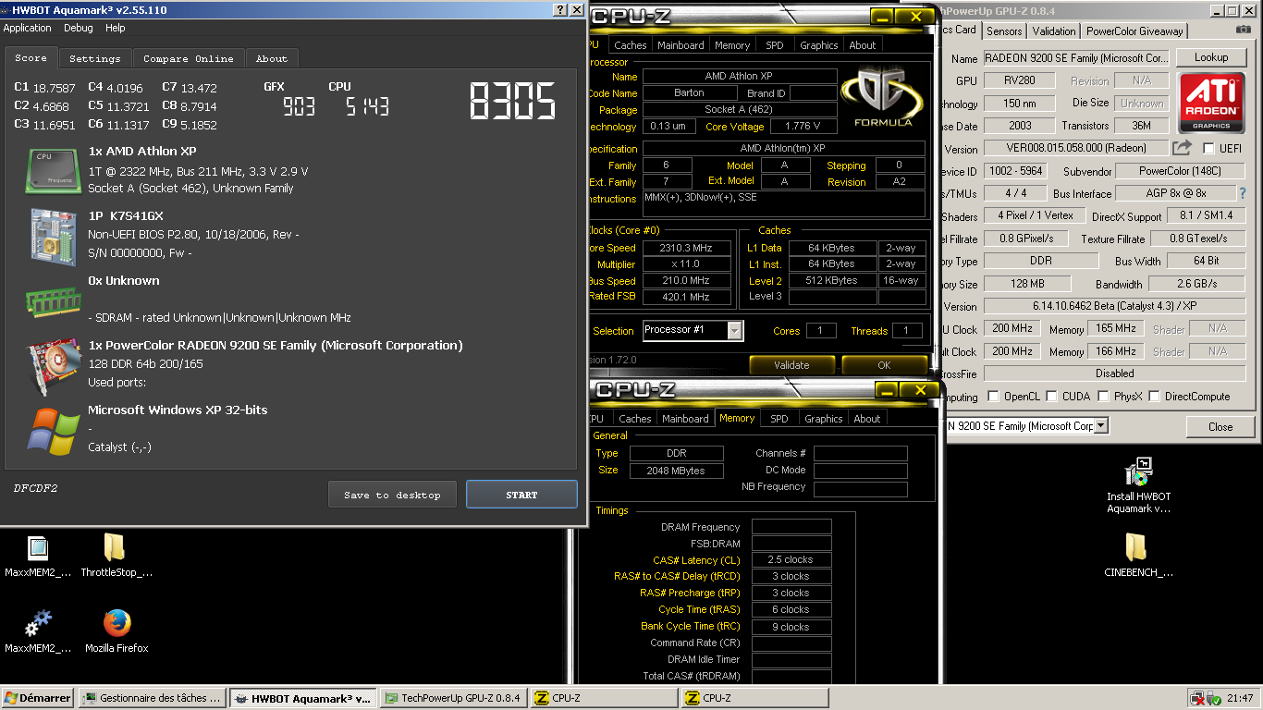Open the Application menu in Aquamark
This screenshot has width=1263, height=710.
[x=28, y=29]
